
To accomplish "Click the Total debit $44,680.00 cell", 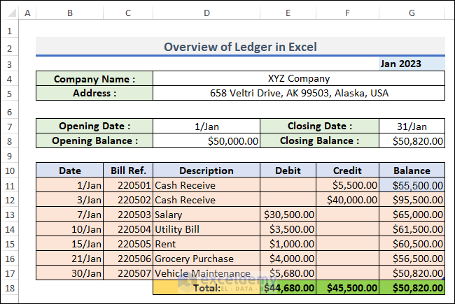I will pos(288,288).
